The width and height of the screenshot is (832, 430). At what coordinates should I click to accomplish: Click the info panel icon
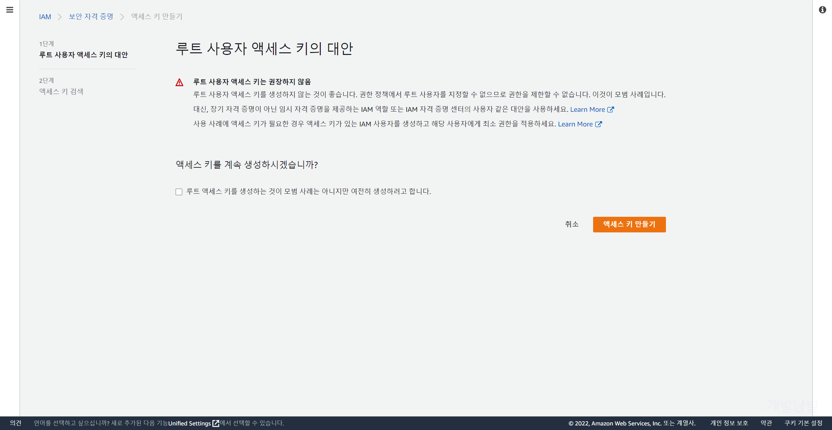click(822, 10)
